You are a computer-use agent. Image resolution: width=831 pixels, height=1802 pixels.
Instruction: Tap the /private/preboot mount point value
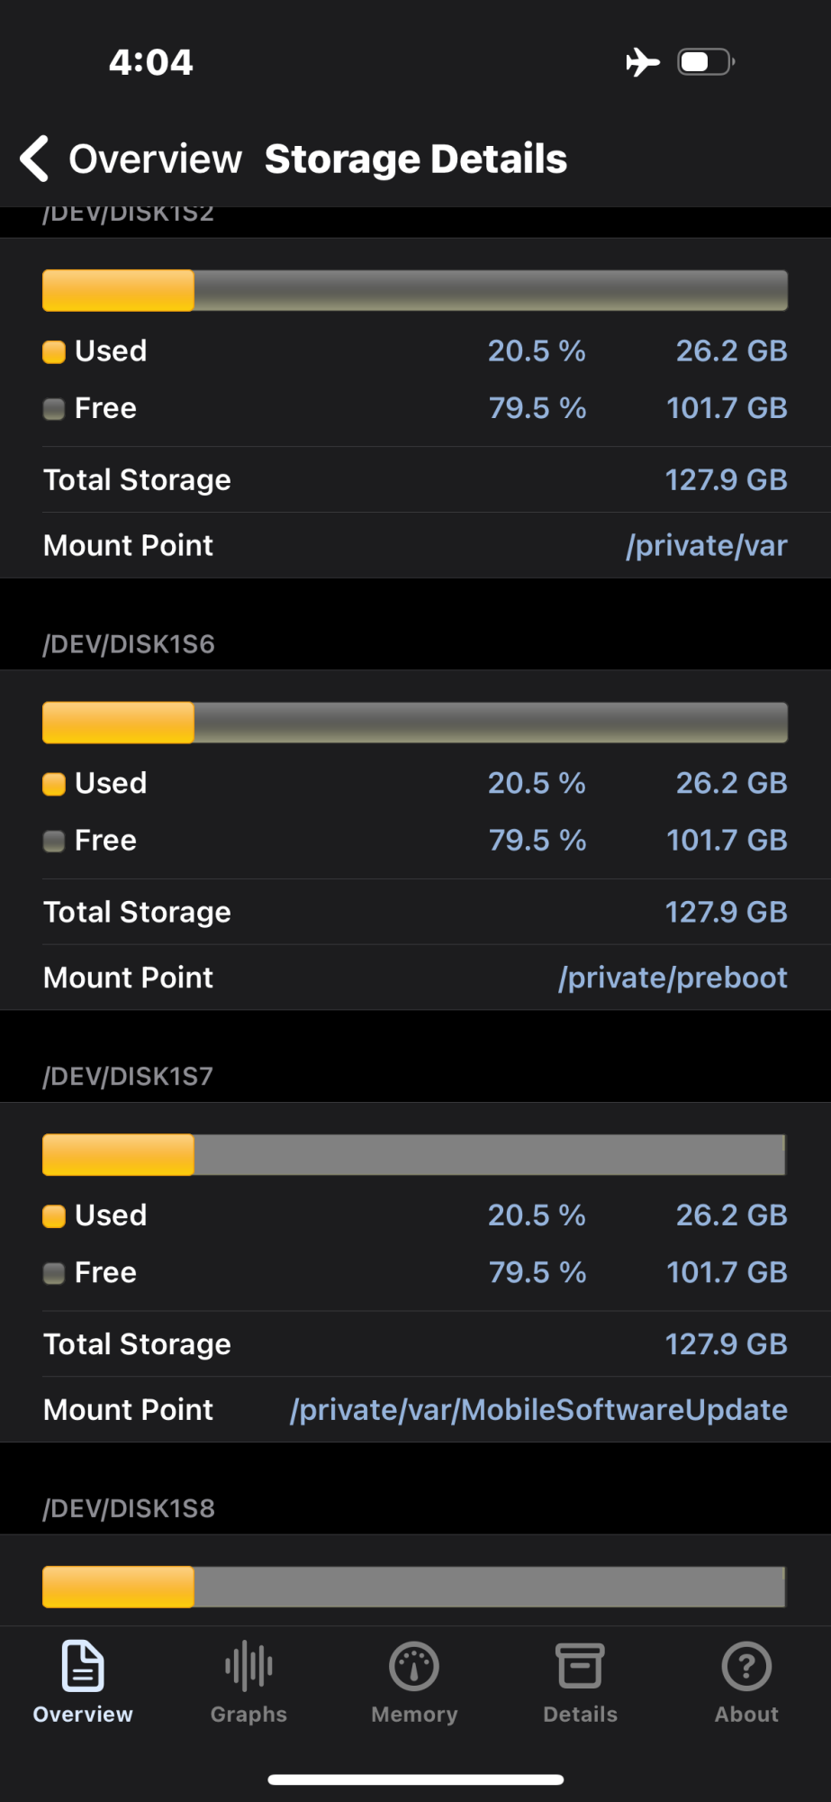click(x=673, y=978)
